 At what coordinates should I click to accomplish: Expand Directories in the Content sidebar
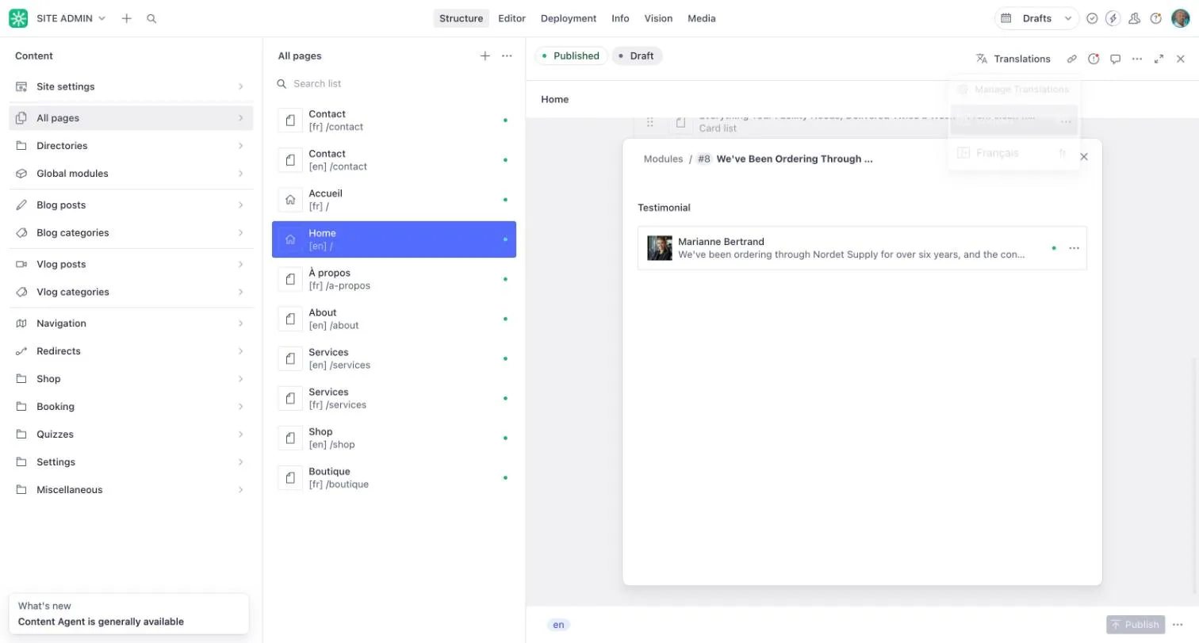[x=131, y=146]
